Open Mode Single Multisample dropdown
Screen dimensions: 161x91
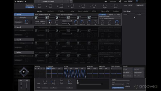pyautogui.click(x=44, y=14)
